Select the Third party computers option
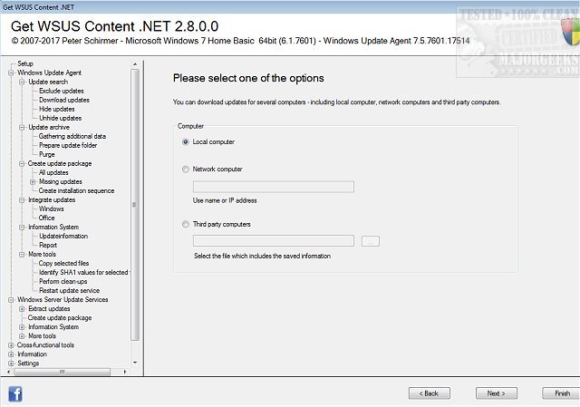 [186, 224]
